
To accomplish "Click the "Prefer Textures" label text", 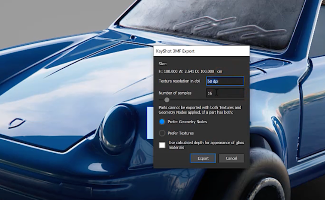I will tap(180, 133).
